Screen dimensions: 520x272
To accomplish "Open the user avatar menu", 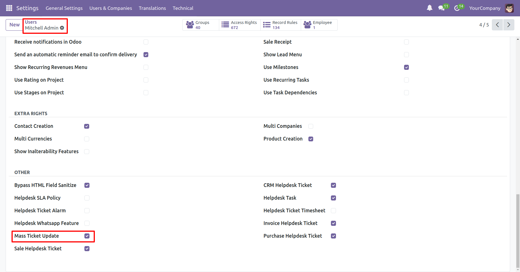I will [x=509, y=8].
